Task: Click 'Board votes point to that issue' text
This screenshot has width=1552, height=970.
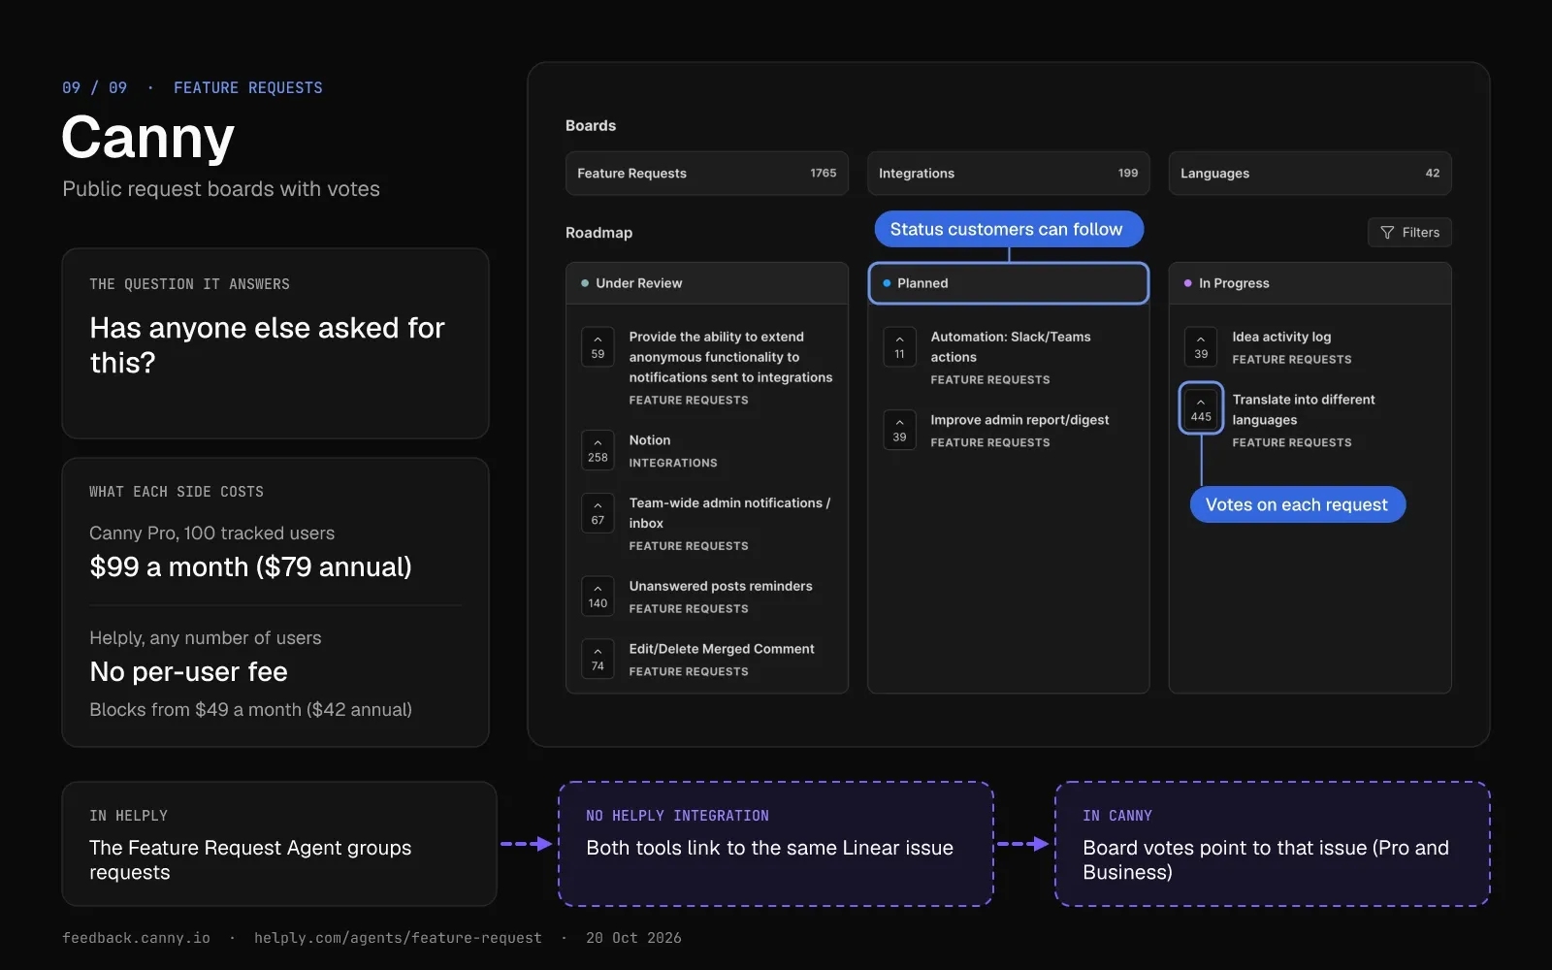Action: (x=1225, y=848)
